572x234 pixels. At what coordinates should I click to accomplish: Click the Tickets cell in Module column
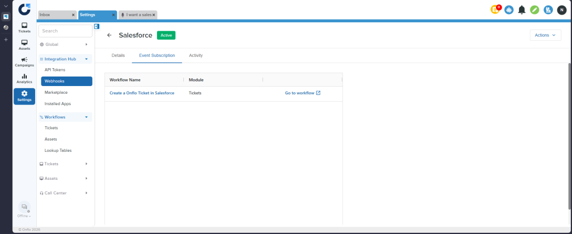click(195, 93)
